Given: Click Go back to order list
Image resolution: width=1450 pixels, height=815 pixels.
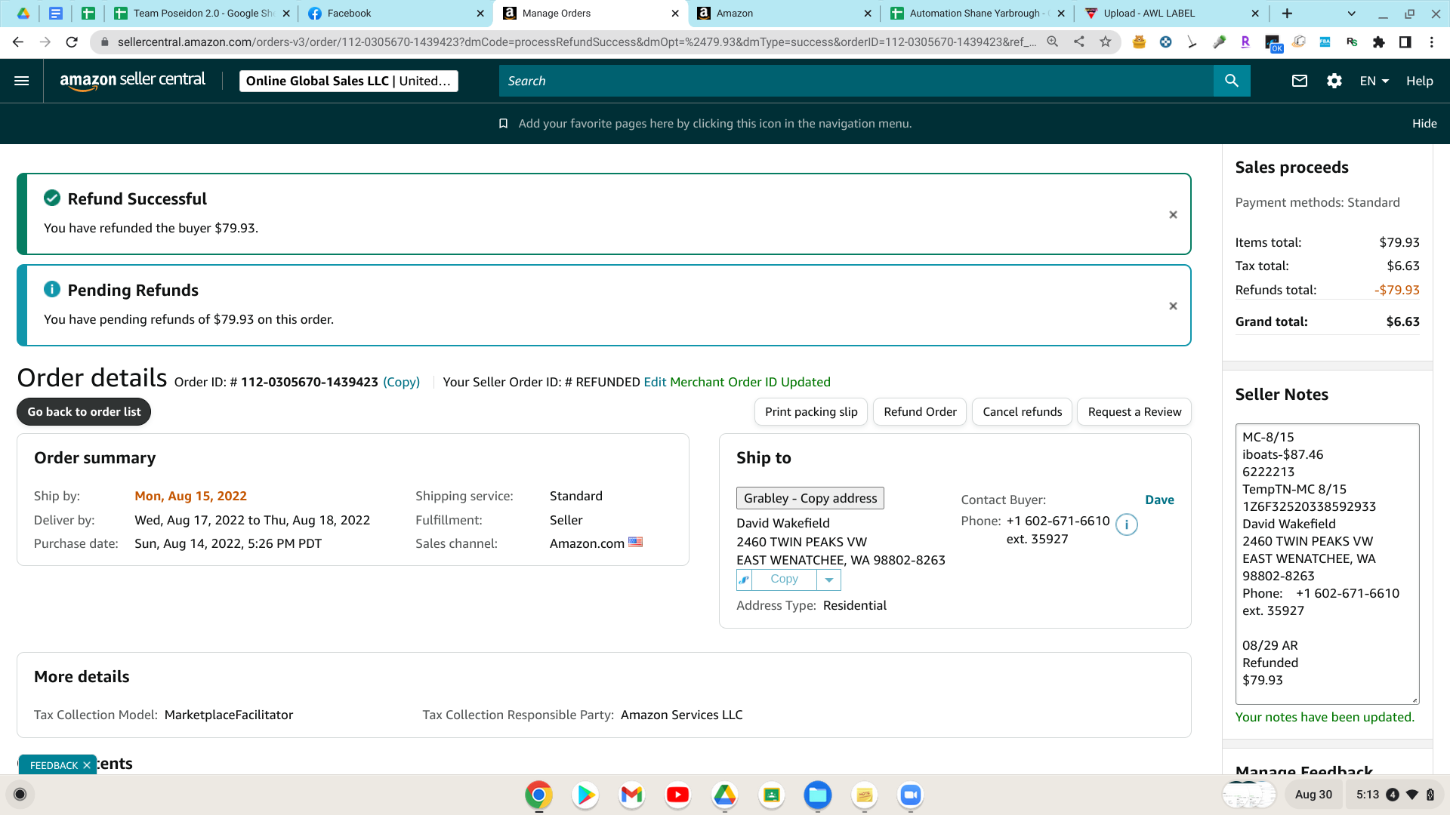Looking at the screenshot, I should pyautogui.click(x=84, y=412).
